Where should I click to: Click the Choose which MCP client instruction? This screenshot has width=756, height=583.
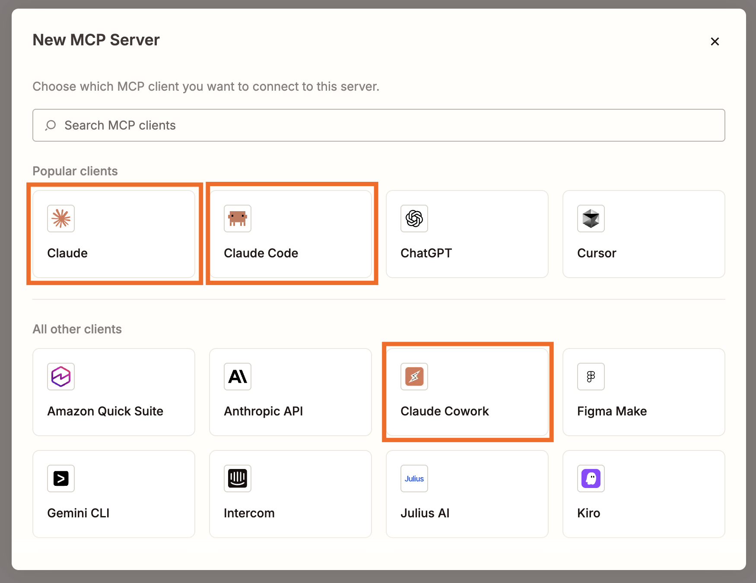coord(206,86)
